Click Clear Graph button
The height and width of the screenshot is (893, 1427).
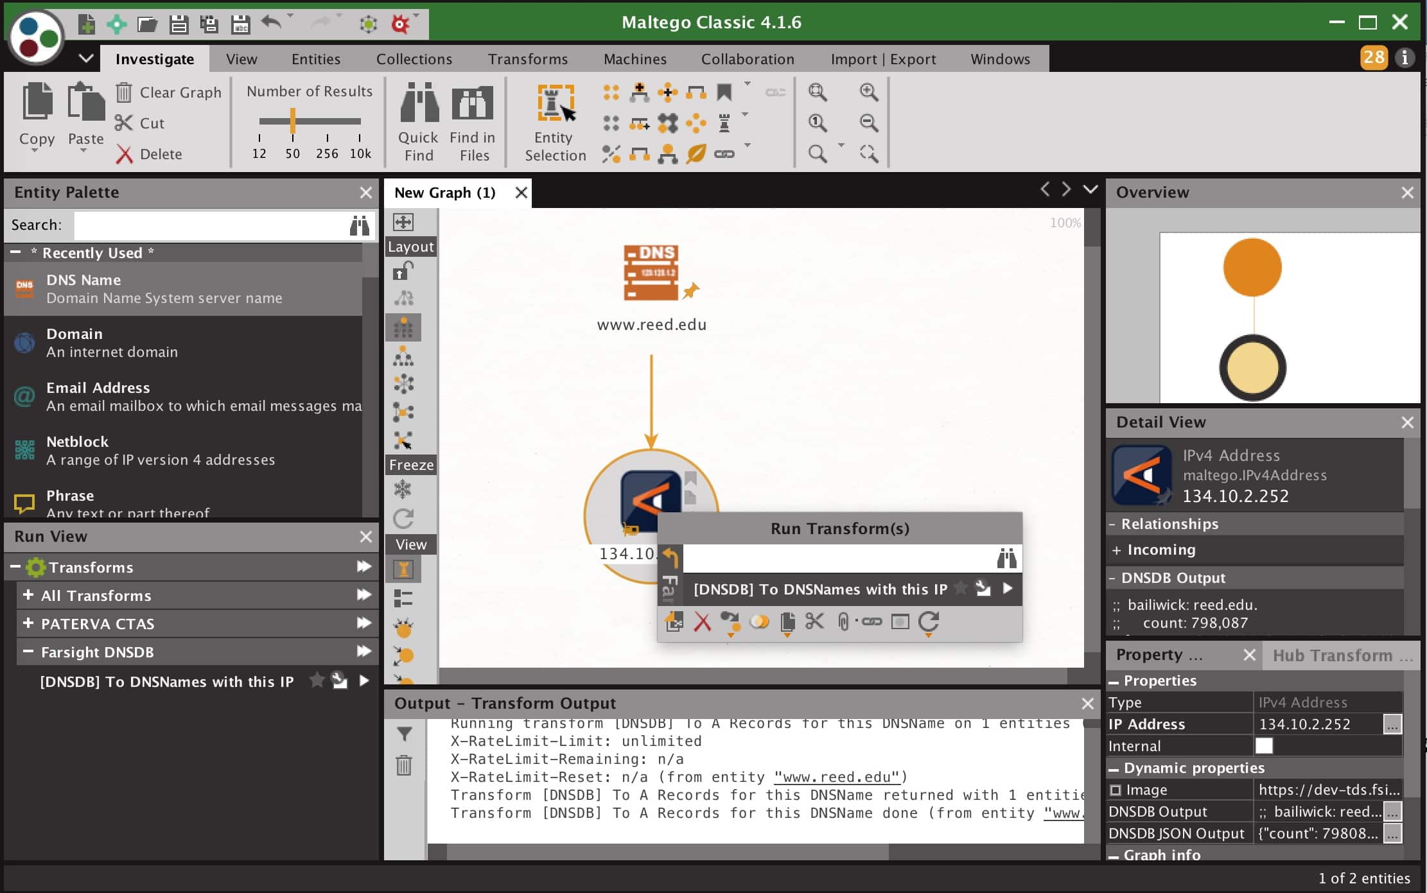pos(169,92)
